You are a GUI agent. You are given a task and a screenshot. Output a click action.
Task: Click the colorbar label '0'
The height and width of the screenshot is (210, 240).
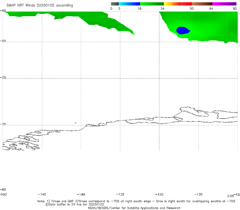111,9
